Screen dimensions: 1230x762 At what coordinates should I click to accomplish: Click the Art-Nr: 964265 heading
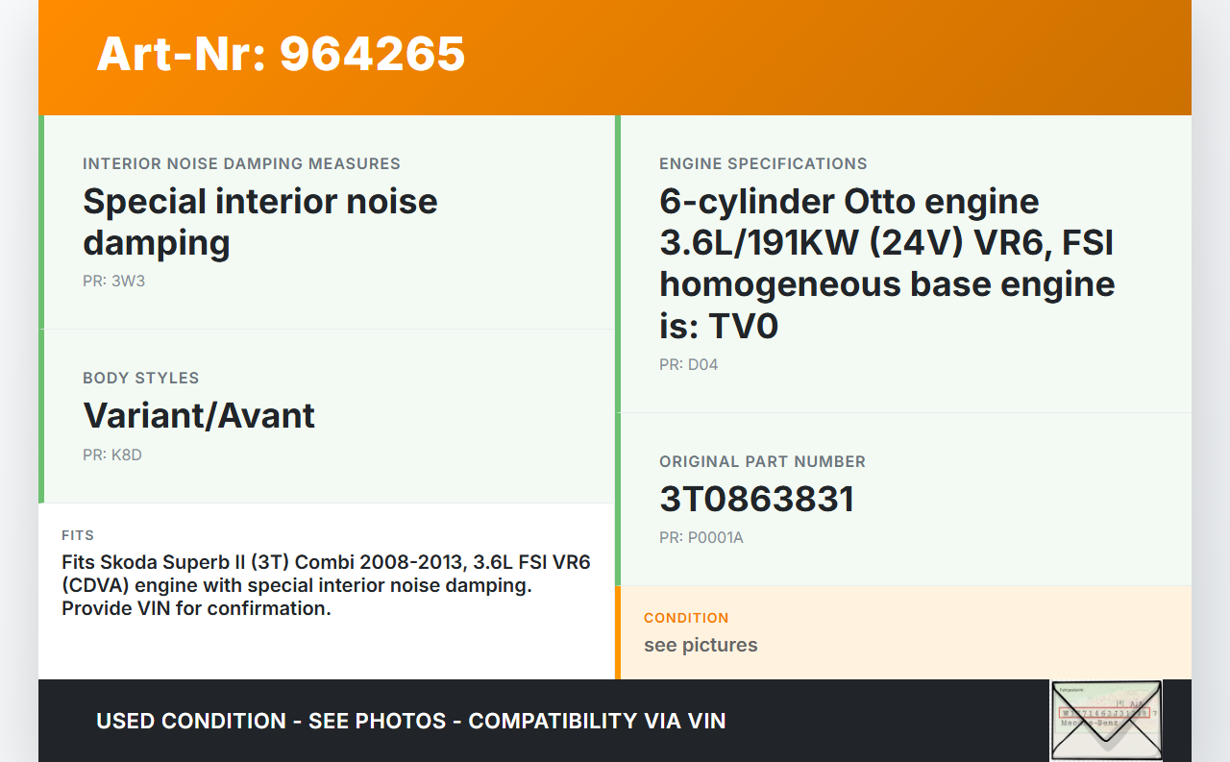point(281,54)
